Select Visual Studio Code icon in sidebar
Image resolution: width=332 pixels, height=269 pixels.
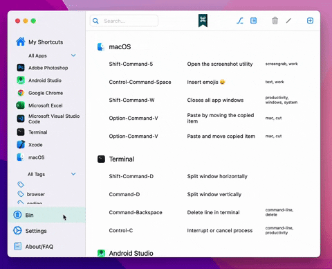(x=21, y=119)
